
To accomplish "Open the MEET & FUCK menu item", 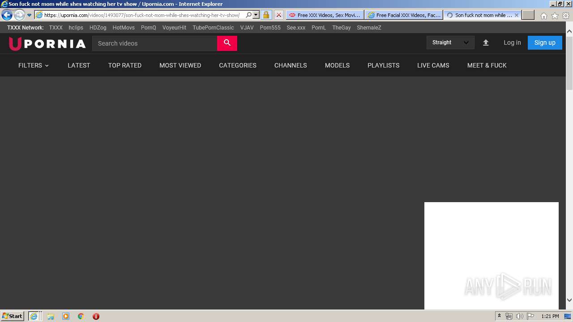I will pyautogui.click(x=487, y=65).
